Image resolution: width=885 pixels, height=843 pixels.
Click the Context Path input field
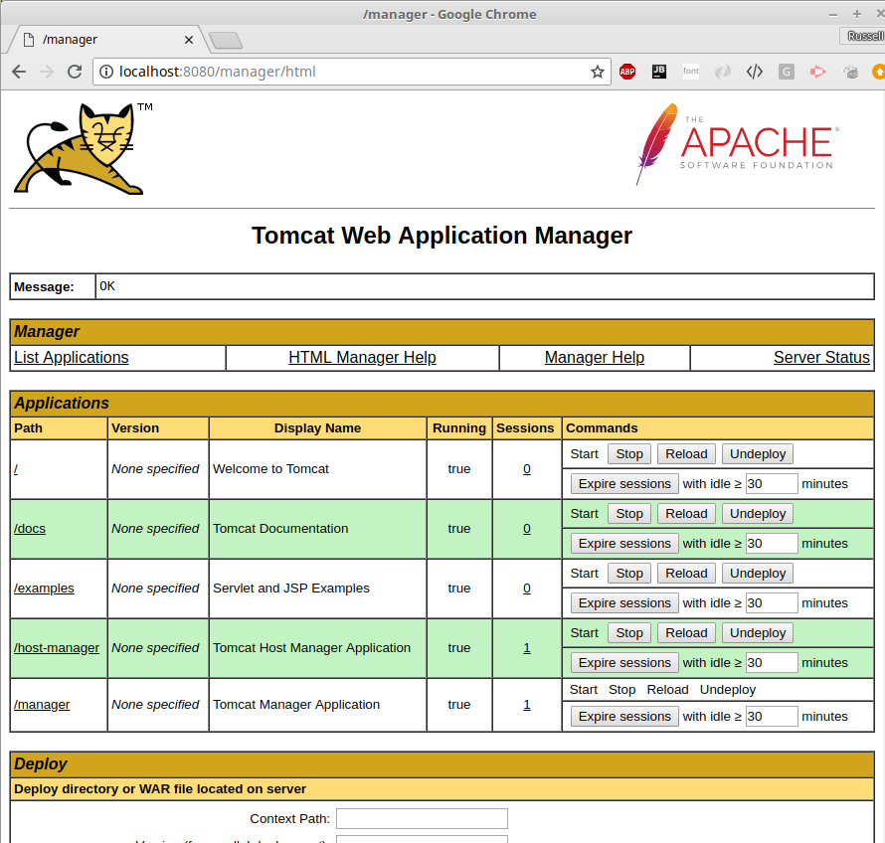[x=422, y=819]
